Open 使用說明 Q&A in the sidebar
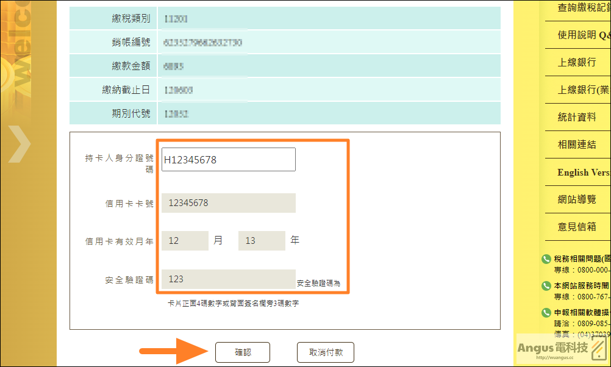The height and width of the screenshot is (367, 611). pyautogui.click(x=584, y=35)
